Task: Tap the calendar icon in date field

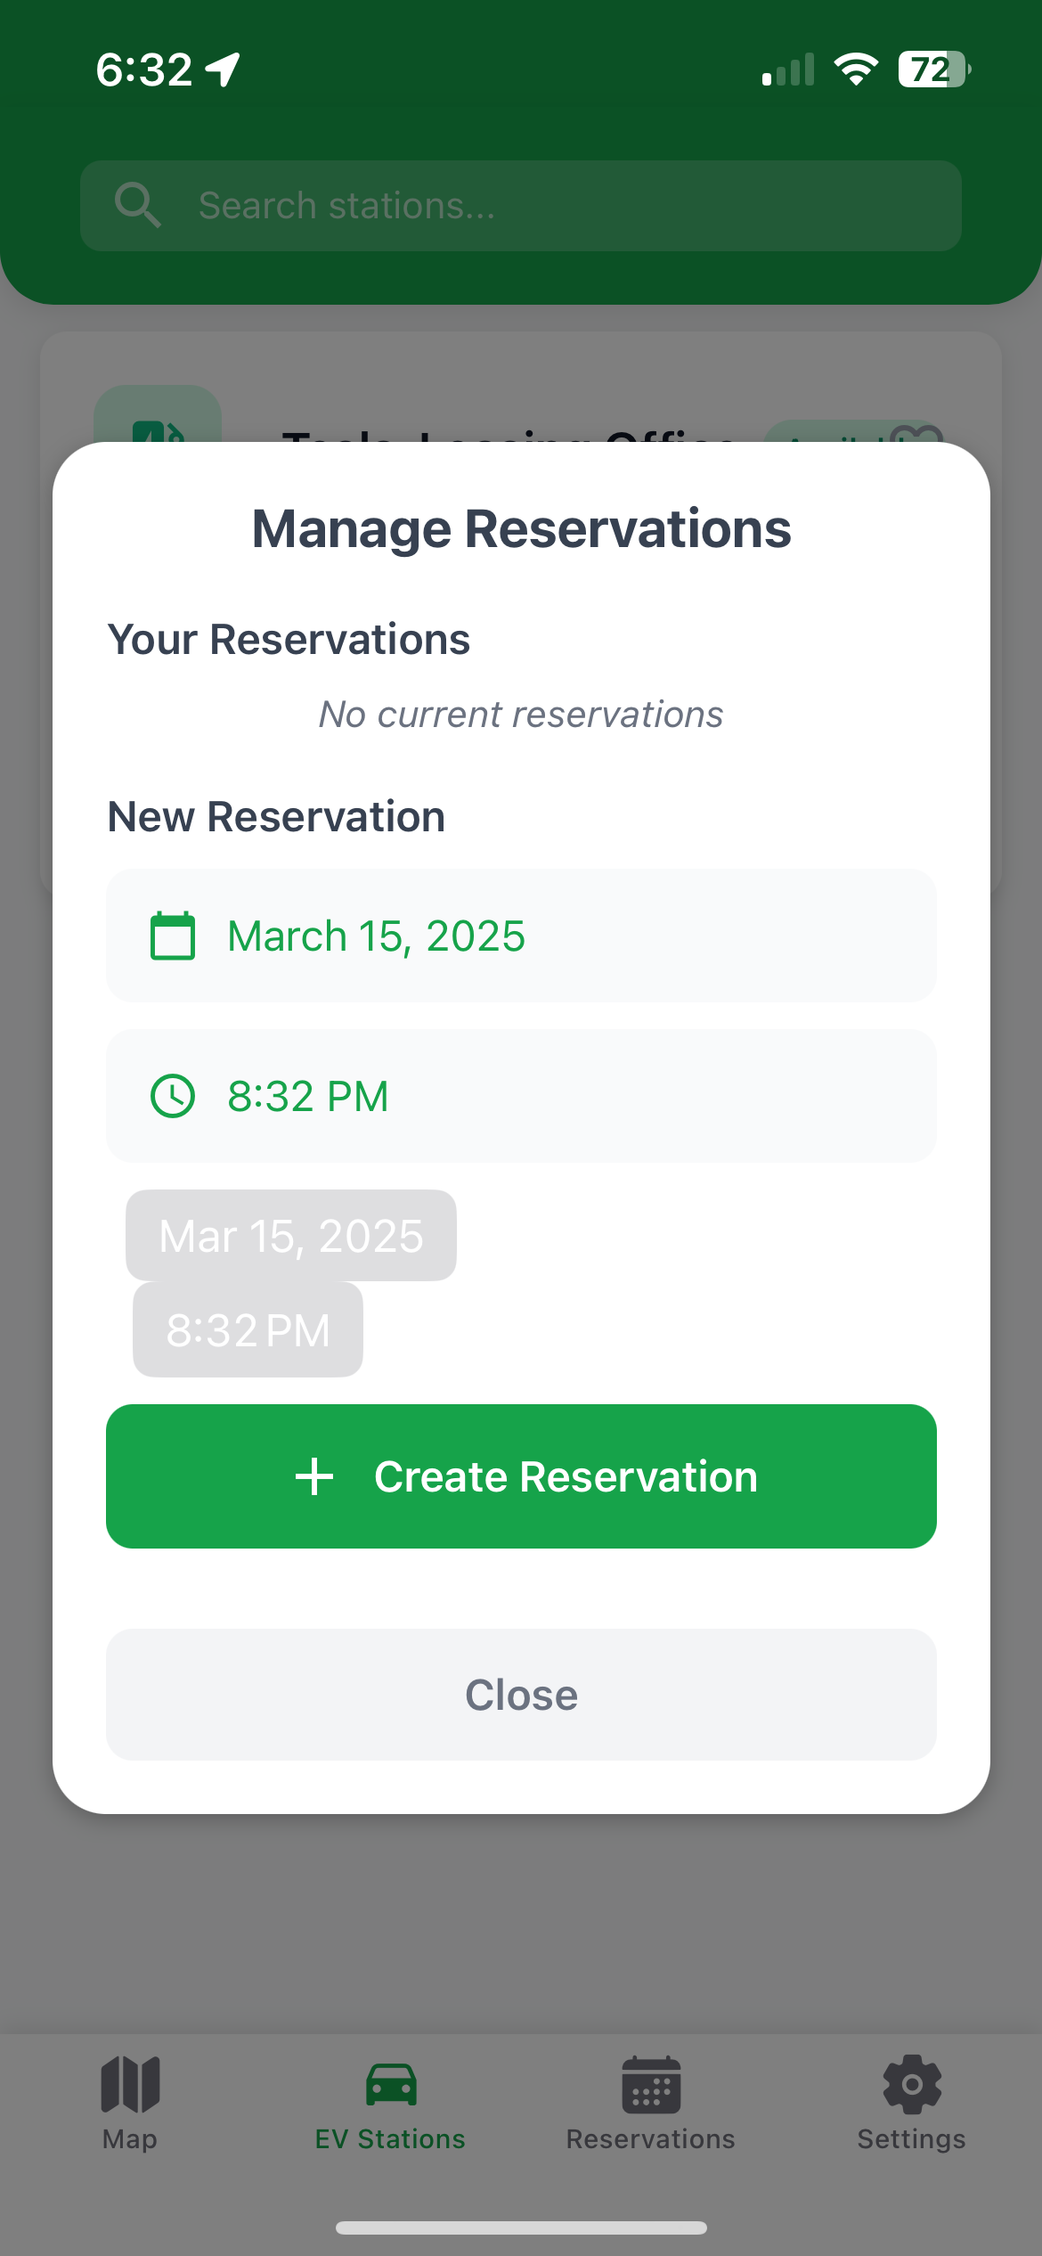Action: click(173, 936)
